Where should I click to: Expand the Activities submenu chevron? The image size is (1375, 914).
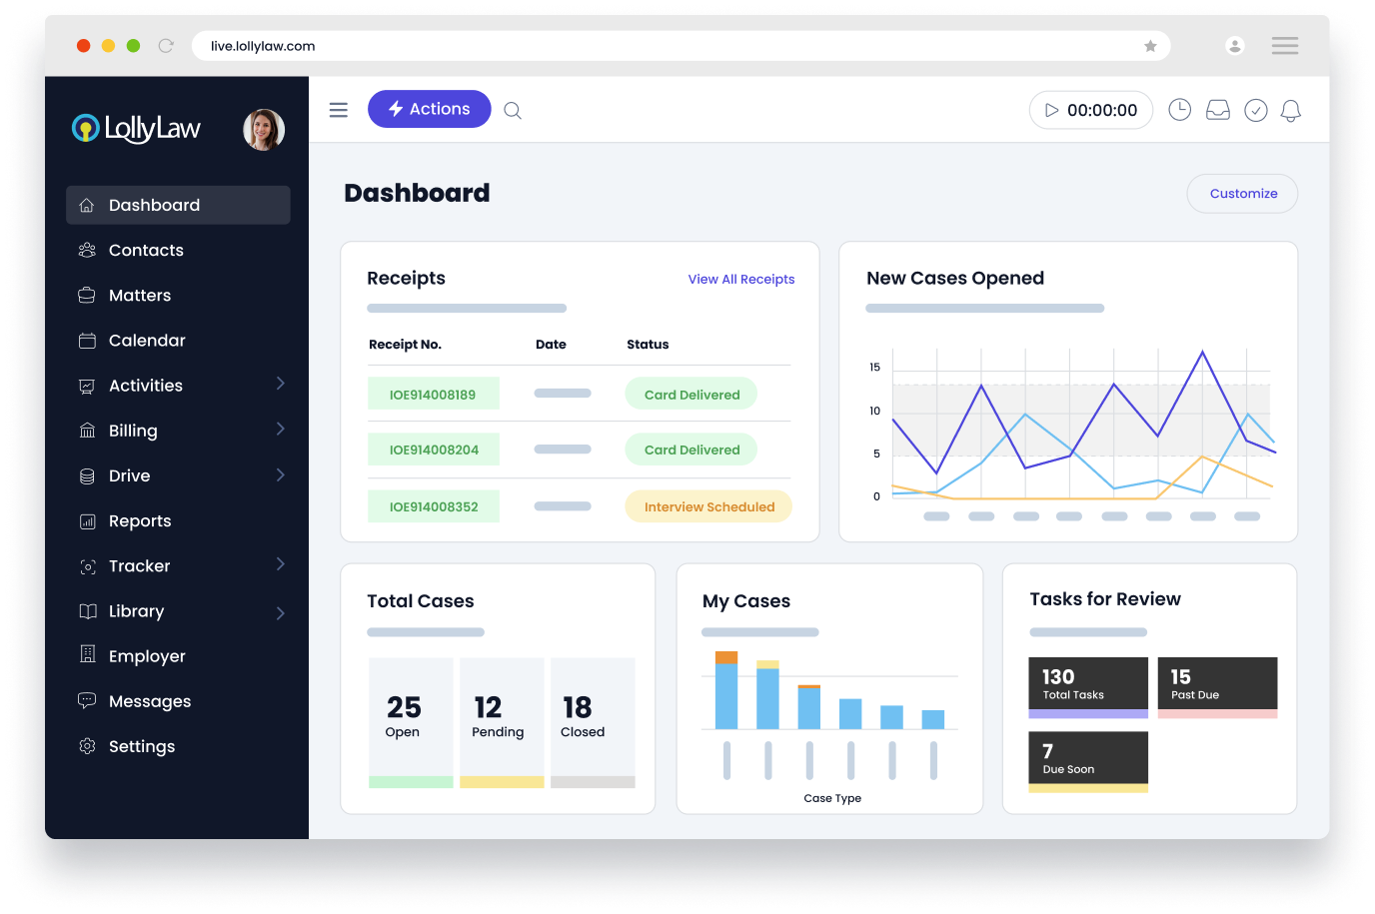pos(280,384)
